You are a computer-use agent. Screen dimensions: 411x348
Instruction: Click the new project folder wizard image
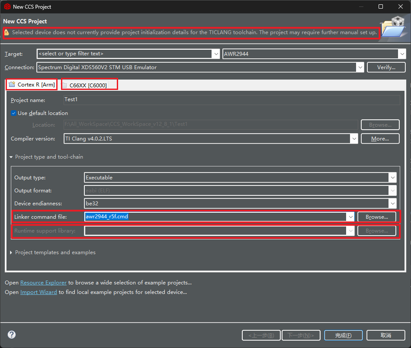394,28
